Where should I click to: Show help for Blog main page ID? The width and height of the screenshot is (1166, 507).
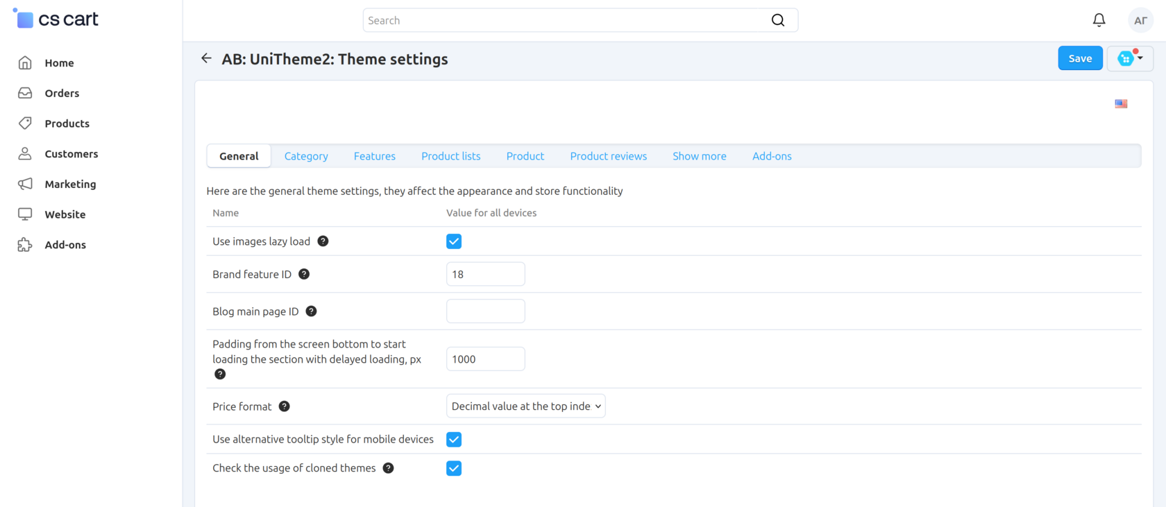pyautogui.click(x=312, y=311)
